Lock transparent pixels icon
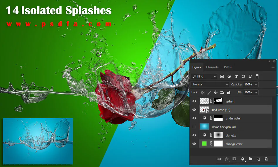 (203, 92)
